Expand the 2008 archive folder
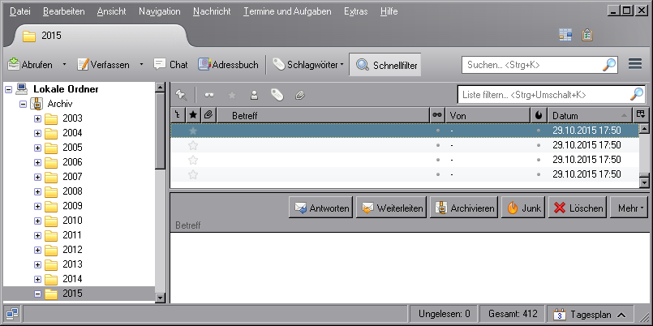The width and height of the screenshot is (653, 326). (37, 191)
